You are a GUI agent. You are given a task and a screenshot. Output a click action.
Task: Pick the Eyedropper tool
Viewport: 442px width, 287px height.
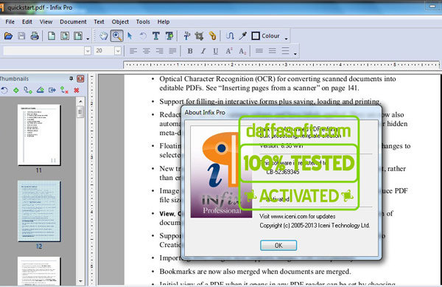(x=243, y=36)
